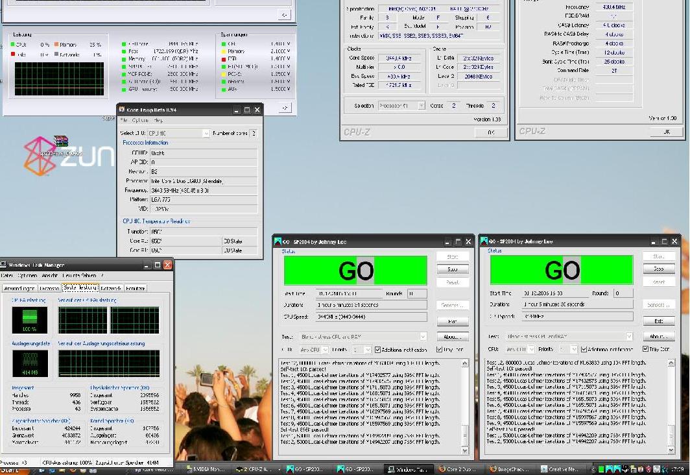Open the ImageShack Firefox taskbar button
Viewport: 690px width, 475px height.
coord(510,469)
